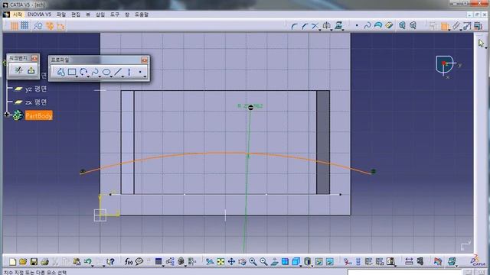
Task: Select the Chamfer tool
Action: (x=305, y=26)
